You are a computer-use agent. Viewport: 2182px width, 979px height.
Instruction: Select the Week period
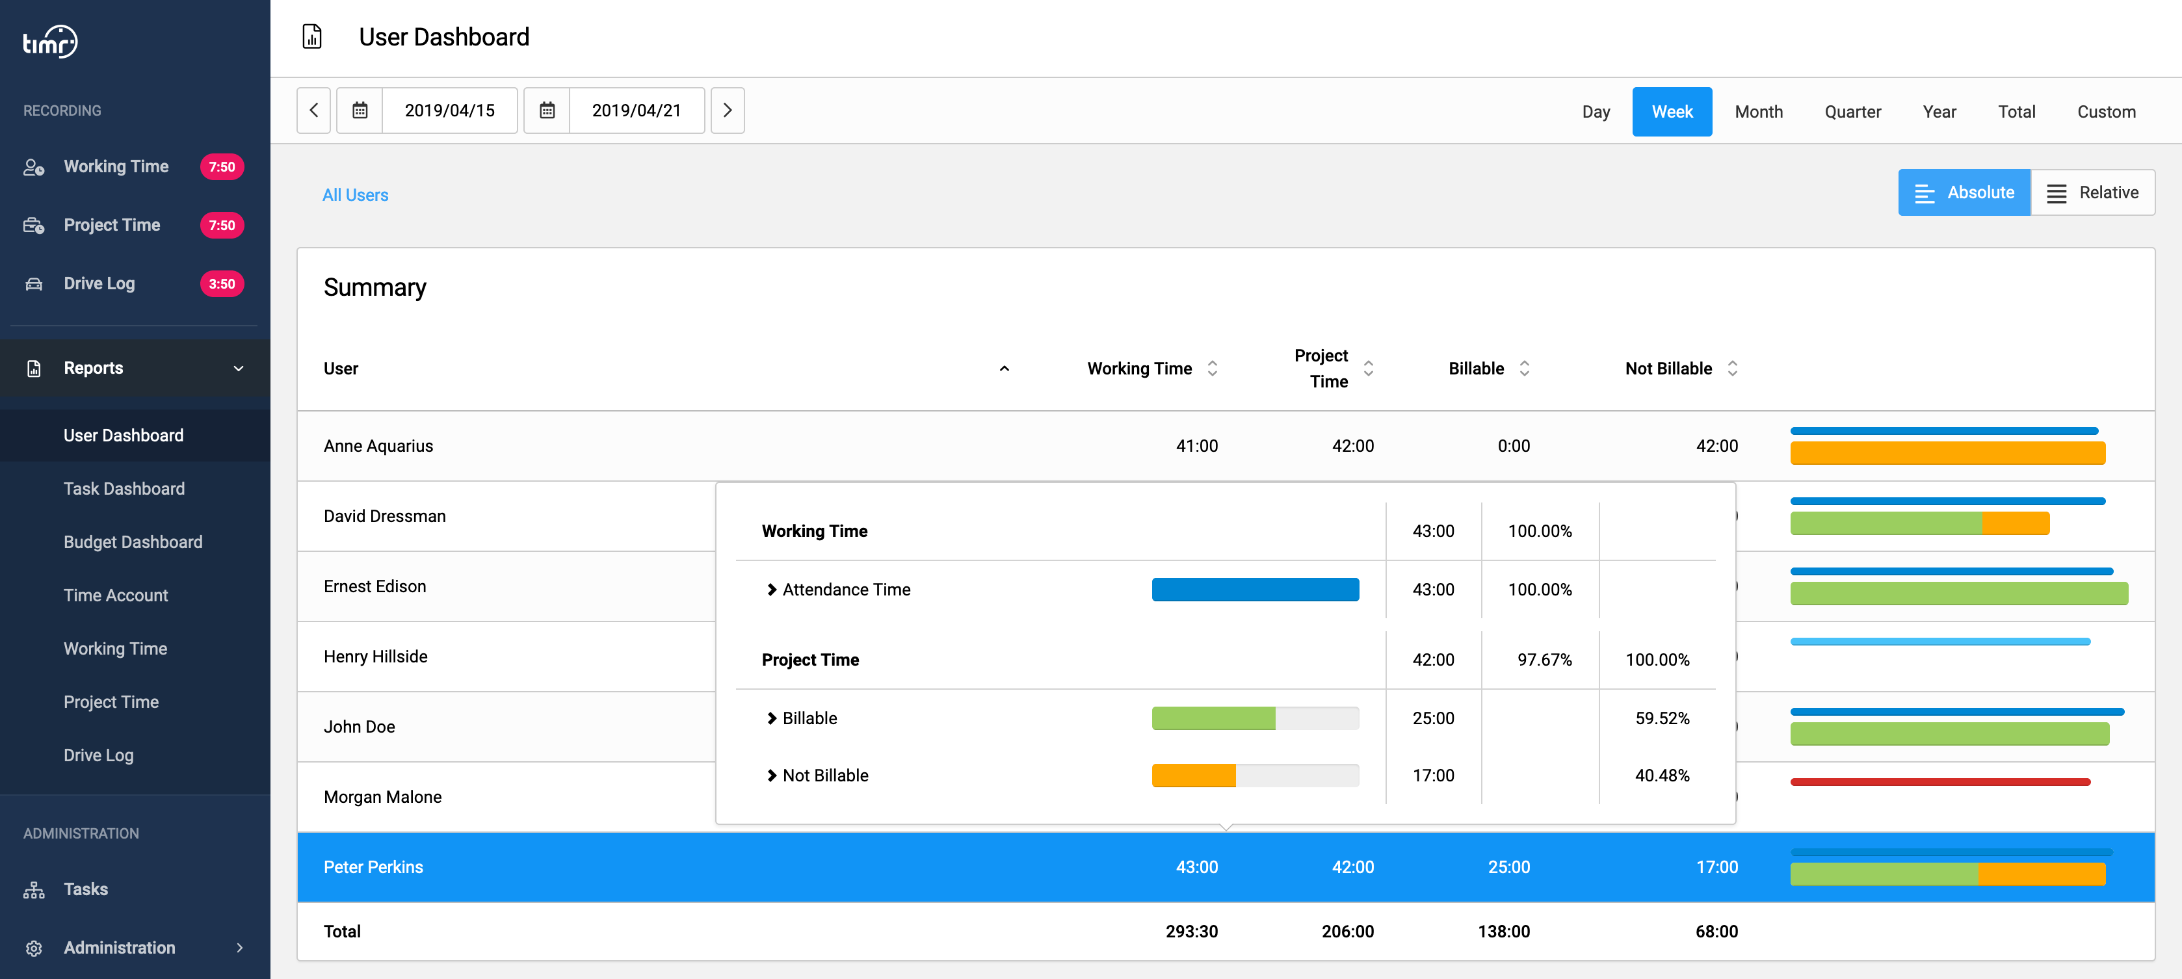point(1672,112)
